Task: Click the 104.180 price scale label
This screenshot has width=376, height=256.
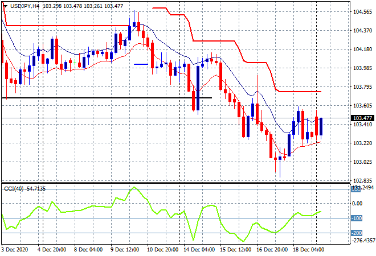Action: tap(363, 49)
